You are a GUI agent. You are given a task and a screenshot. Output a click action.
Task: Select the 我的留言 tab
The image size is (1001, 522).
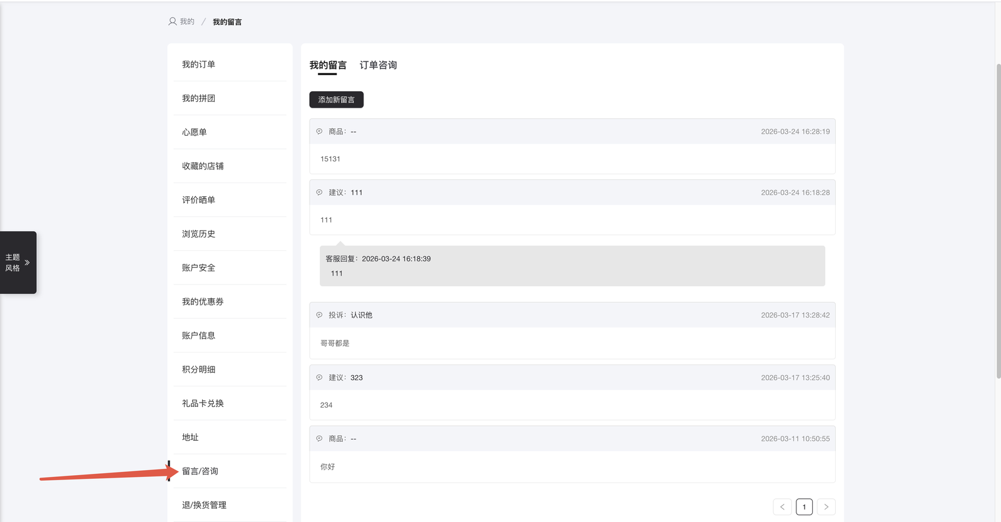click(x=328, y=65)
